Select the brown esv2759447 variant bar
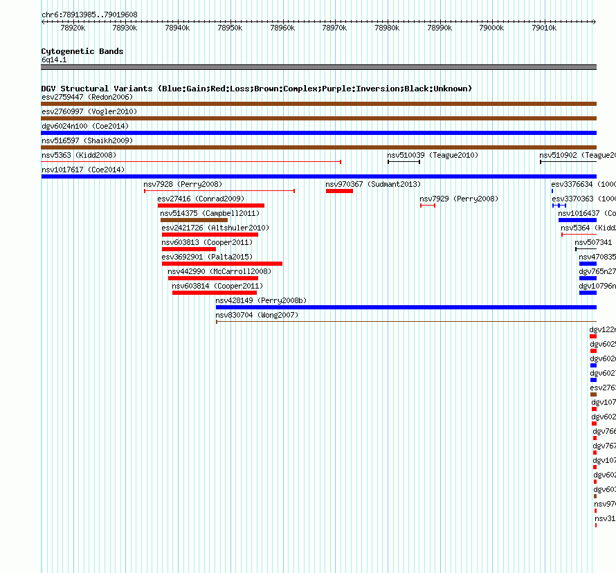 (318, 104)
